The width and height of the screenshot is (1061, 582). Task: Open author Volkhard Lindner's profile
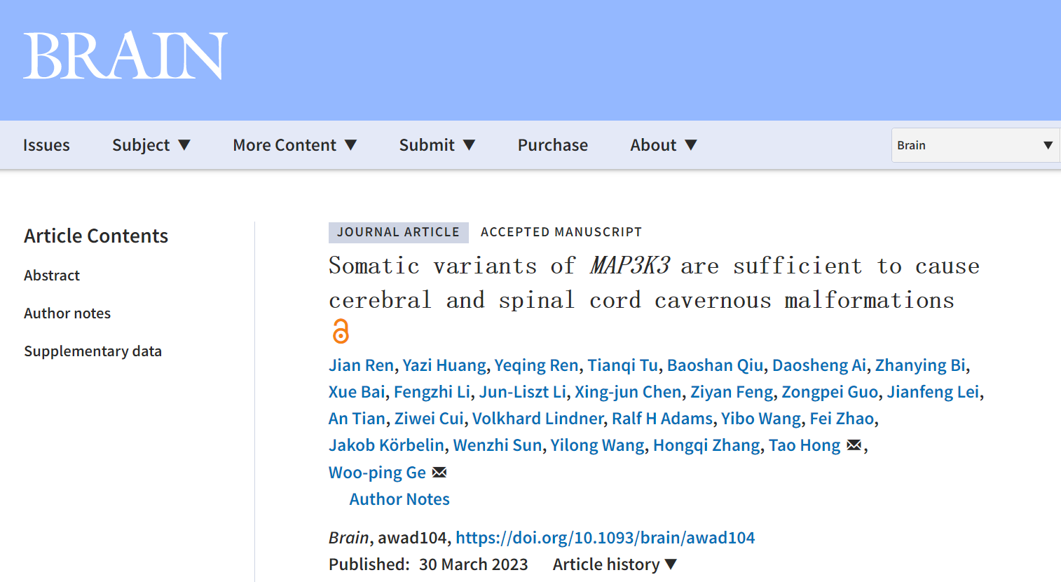pyautogui.click(x=538, y=419)
